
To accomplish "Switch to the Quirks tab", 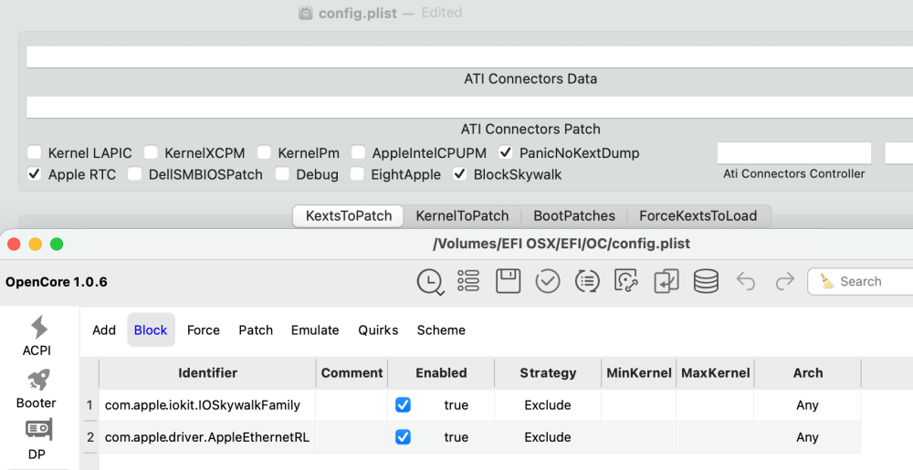I will point(378,329).
